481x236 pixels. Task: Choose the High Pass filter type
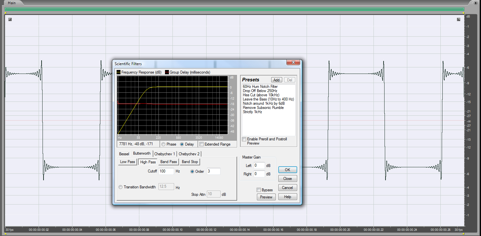pos(148,162)
